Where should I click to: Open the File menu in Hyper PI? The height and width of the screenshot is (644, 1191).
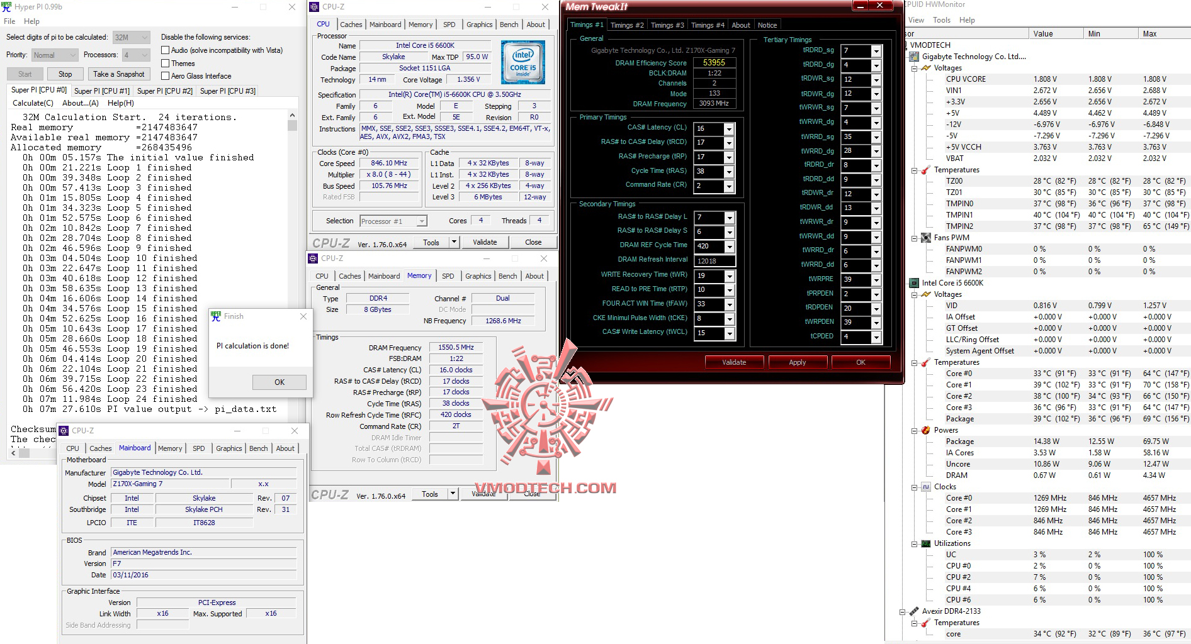pyautogui.click(x=9, y=21)
